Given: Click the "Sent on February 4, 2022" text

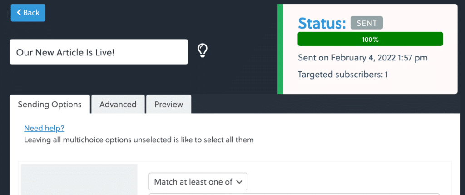Looking at the screenshot, I should 363,58.
